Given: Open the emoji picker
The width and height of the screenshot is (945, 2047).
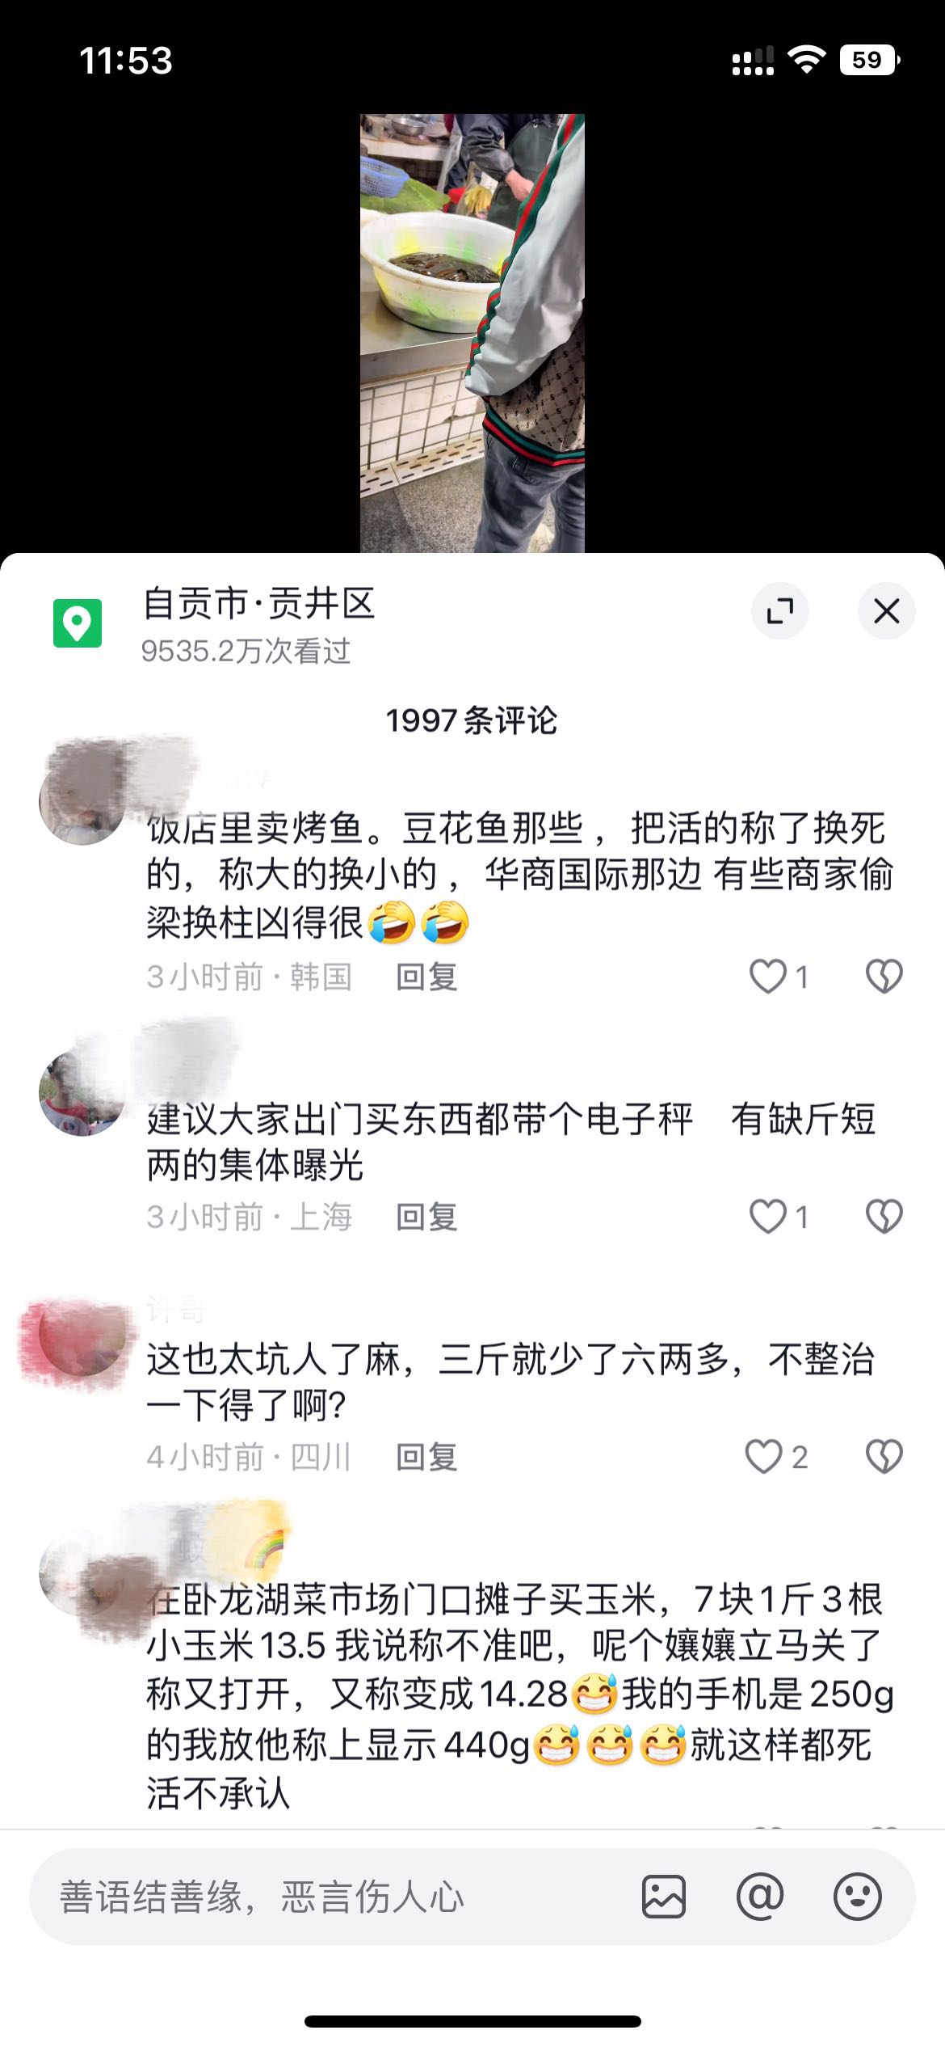Looking at the screenshot, I should click(857, 1897).
